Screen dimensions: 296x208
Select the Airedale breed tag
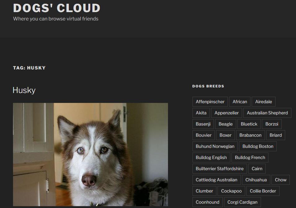tap(263, 101)
